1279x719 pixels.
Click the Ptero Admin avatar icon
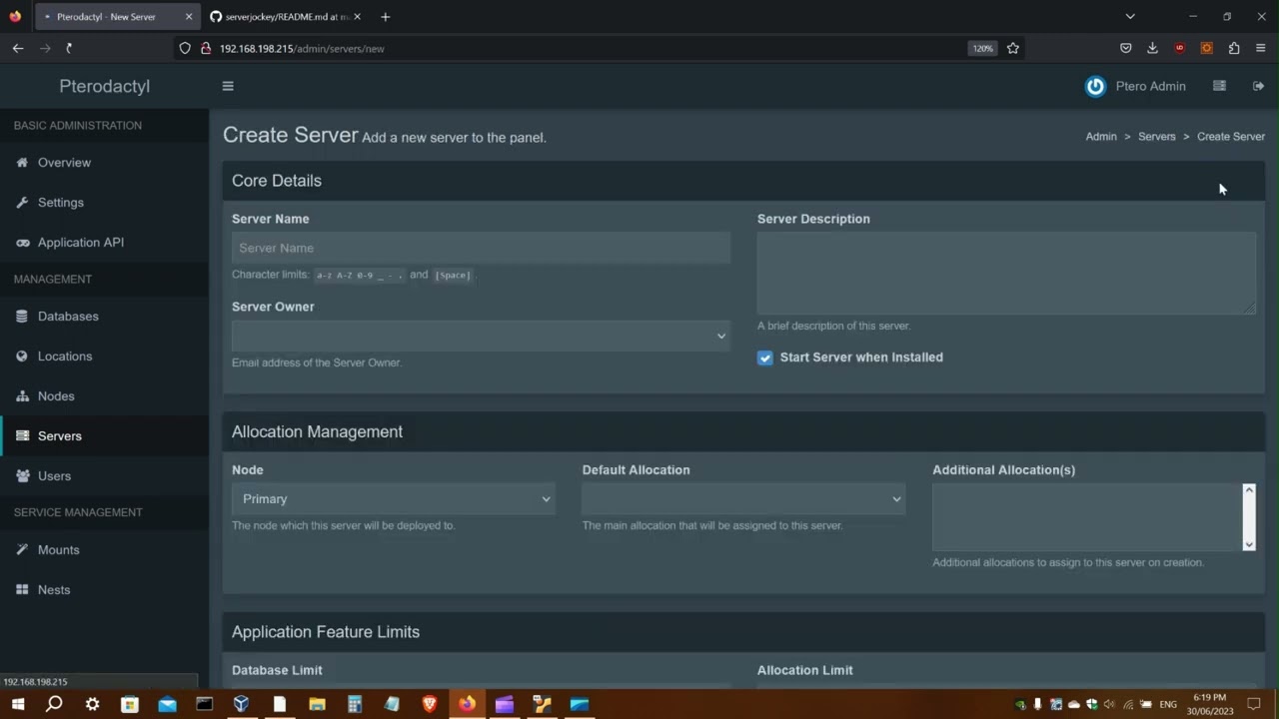coord(1095,86)
